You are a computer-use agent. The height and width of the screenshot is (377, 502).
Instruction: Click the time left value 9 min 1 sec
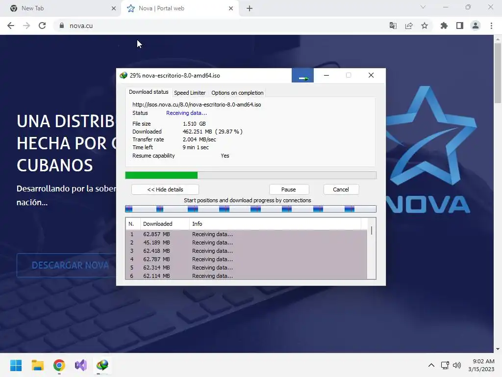[196, 147]
